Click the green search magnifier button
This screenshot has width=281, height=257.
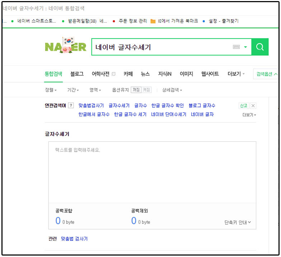coord(260,47)
